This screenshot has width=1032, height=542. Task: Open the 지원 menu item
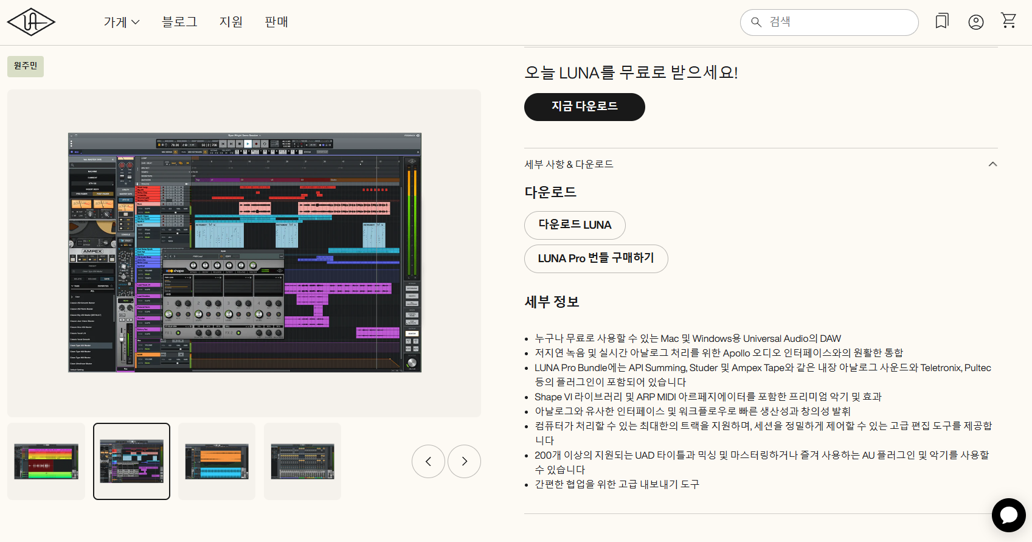click(x=231, y=23)
